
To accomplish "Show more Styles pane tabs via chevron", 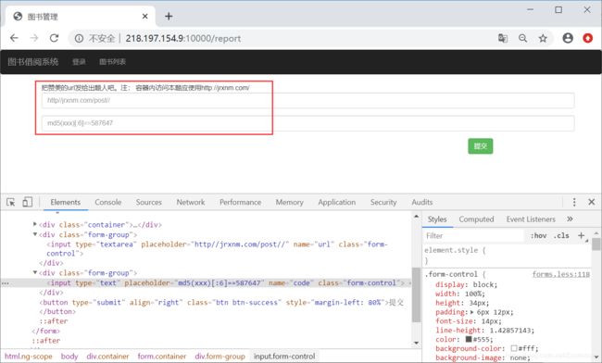I will pos(570,219).
